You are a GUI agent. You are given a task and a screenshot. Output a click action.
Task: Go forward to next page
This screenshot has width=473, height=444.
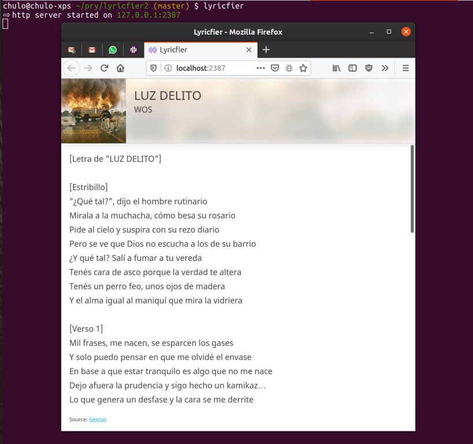pyautogui.click(x=88, y=68)
